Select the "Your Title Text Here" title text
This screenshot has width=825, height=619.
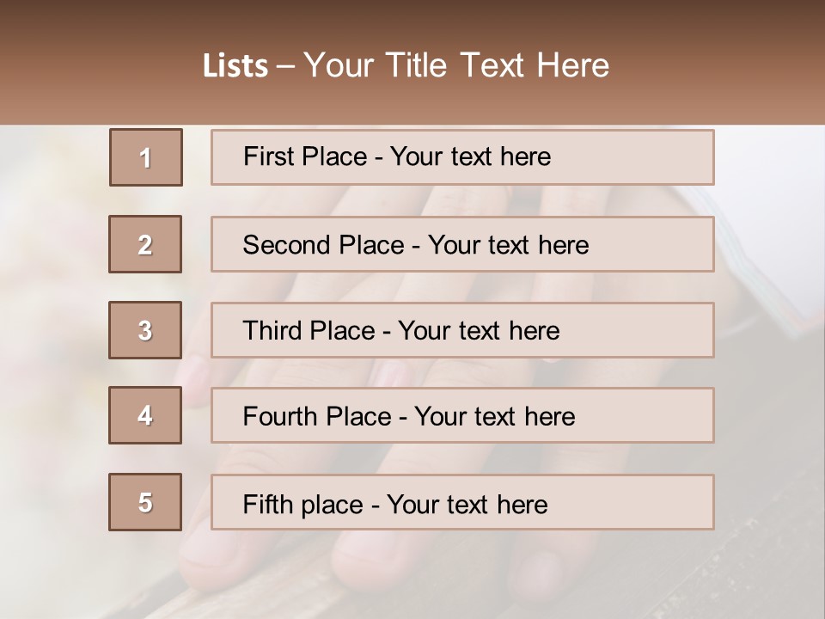(456, 65)
